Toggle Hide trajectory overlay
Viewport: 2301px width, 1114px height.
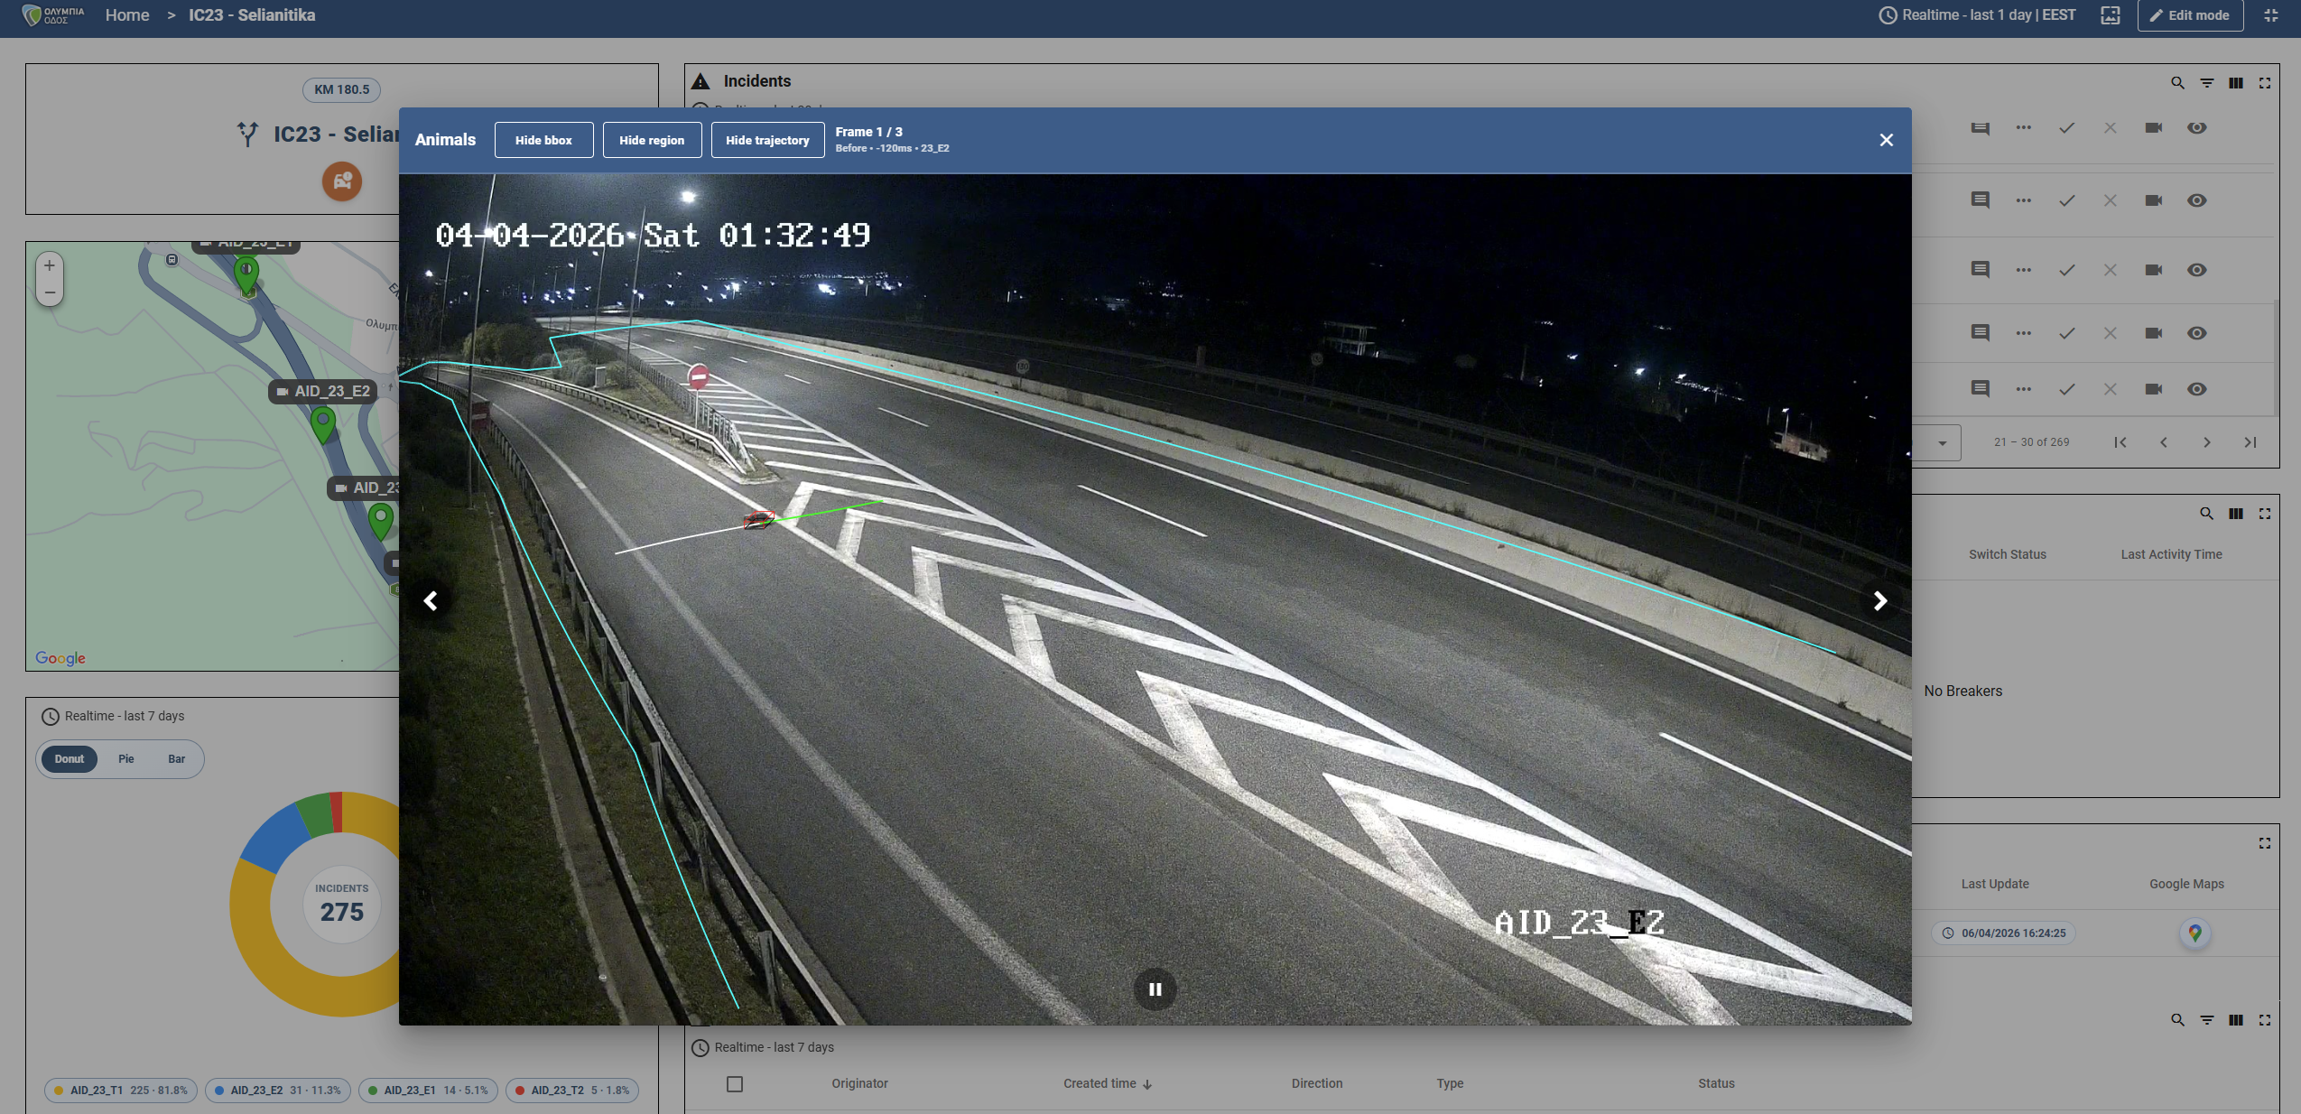tap(767, 140)
